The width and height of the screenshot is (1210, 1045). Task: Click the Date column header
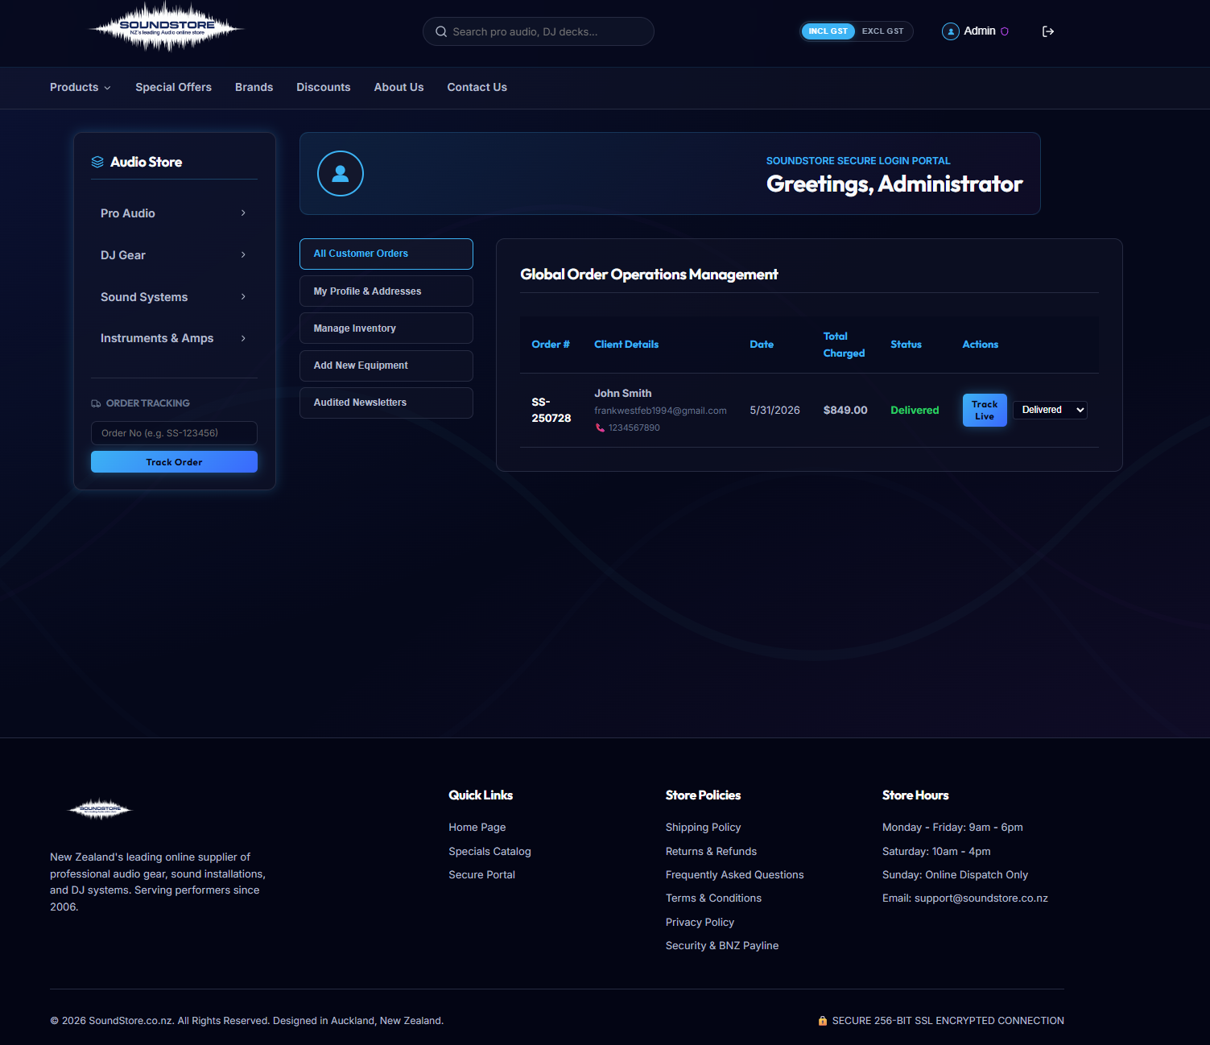coord(762,345)
